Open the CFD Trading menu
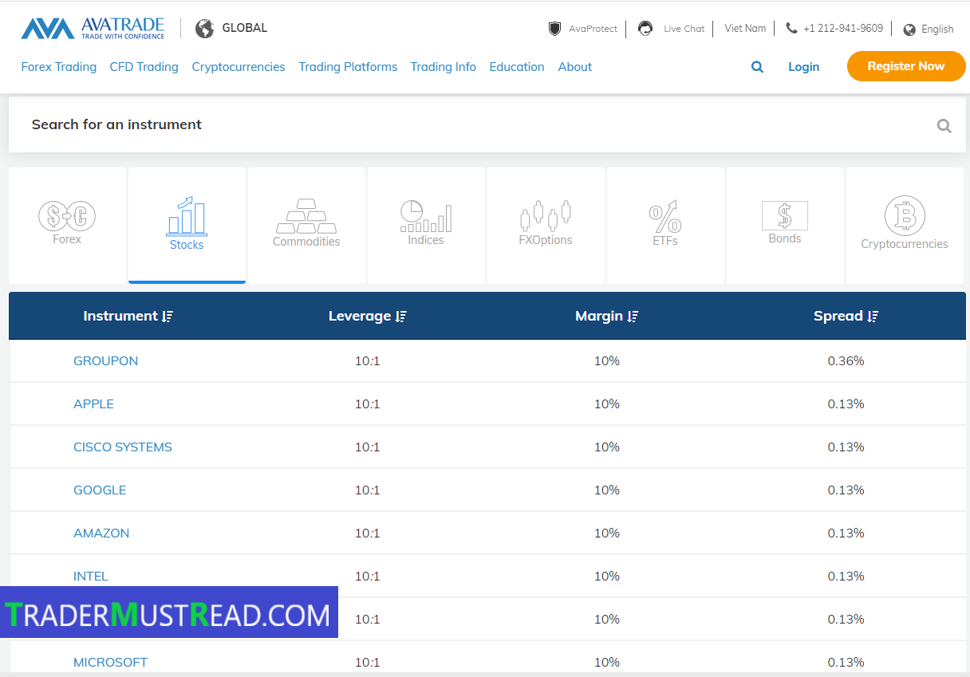This screenshot has height=677, width=970. coord(144,67)
